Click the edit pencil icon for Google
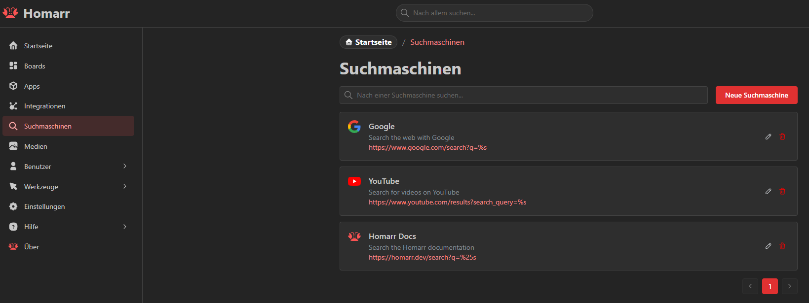 768,136
